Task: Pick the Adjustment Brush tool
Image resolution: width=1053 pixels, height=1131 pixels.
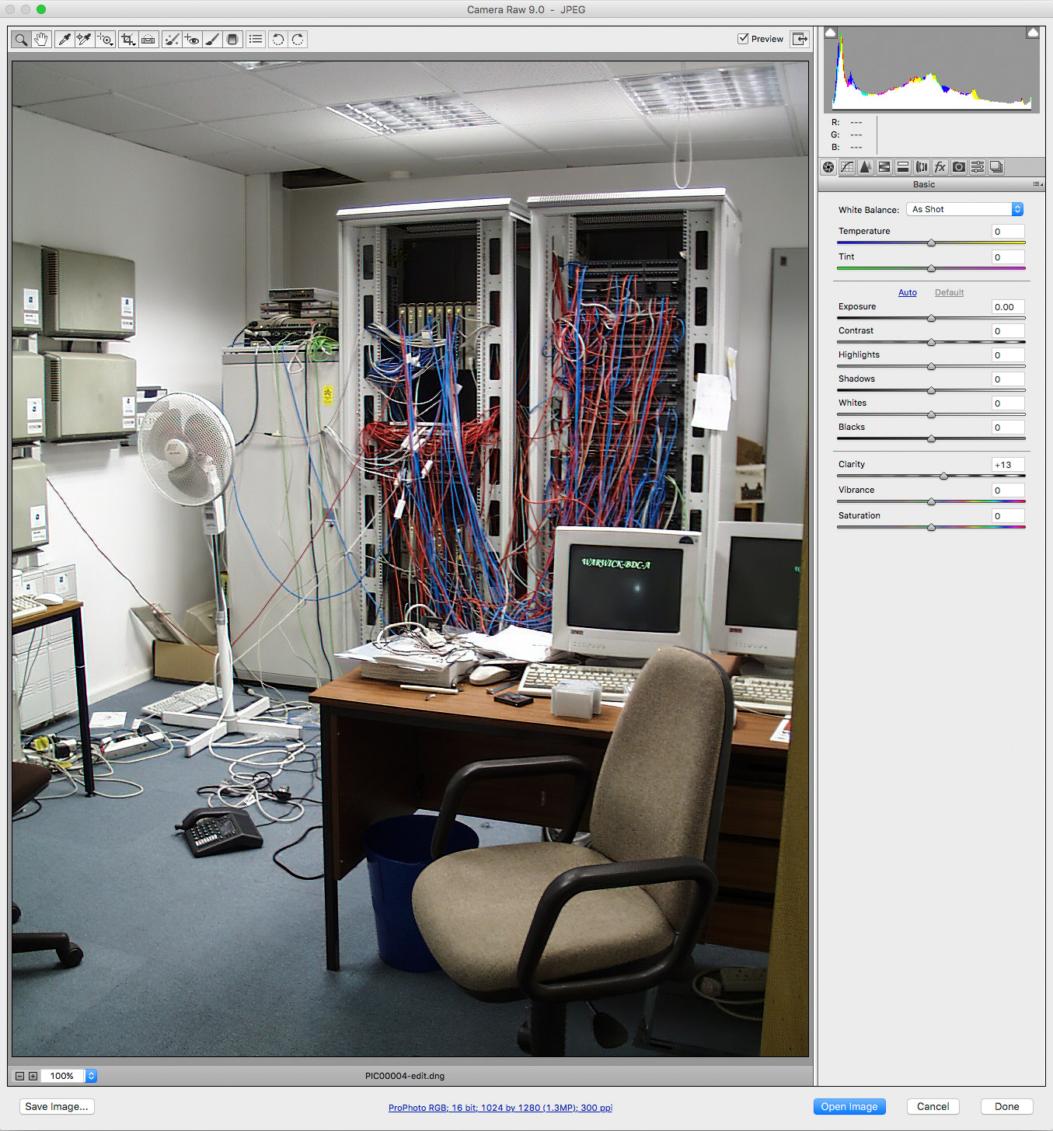Action: coord(212,39)
